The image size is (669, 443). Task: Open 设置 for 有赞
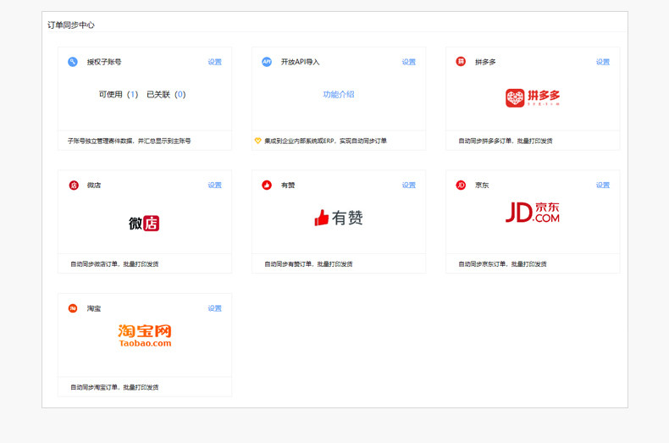409,186
